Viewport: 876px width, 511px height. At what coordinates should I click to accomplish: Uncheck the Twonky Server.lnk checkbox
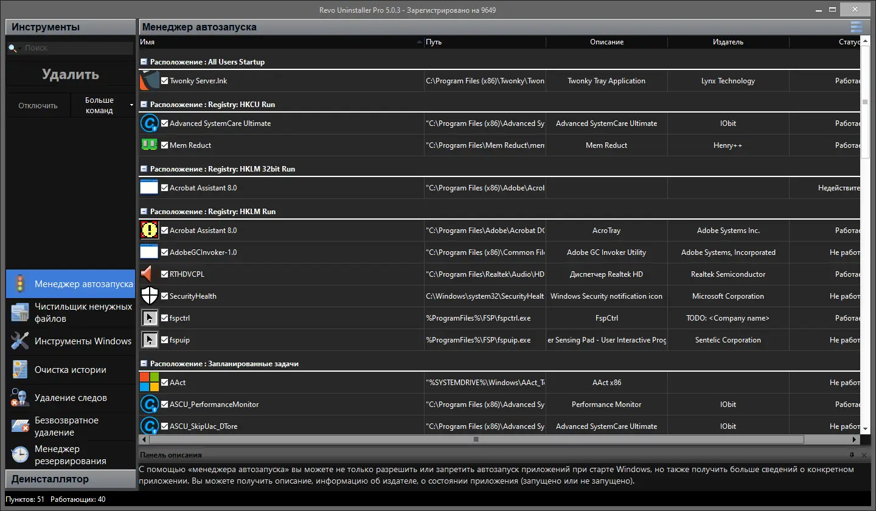(x=164, y=81)
